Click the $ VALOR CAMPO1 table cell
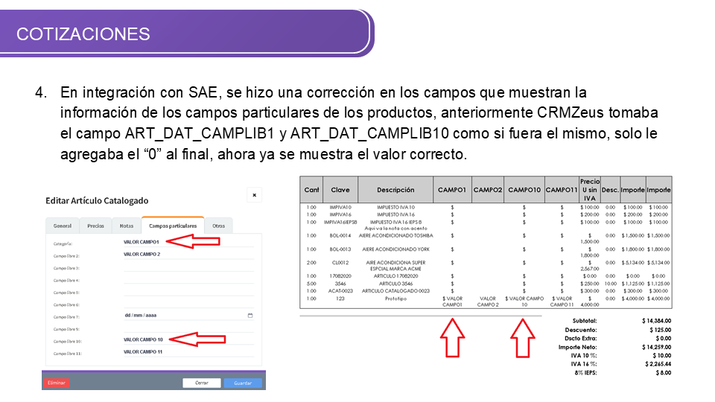Viewport: 715px width, 402px height. click(452, 301)
